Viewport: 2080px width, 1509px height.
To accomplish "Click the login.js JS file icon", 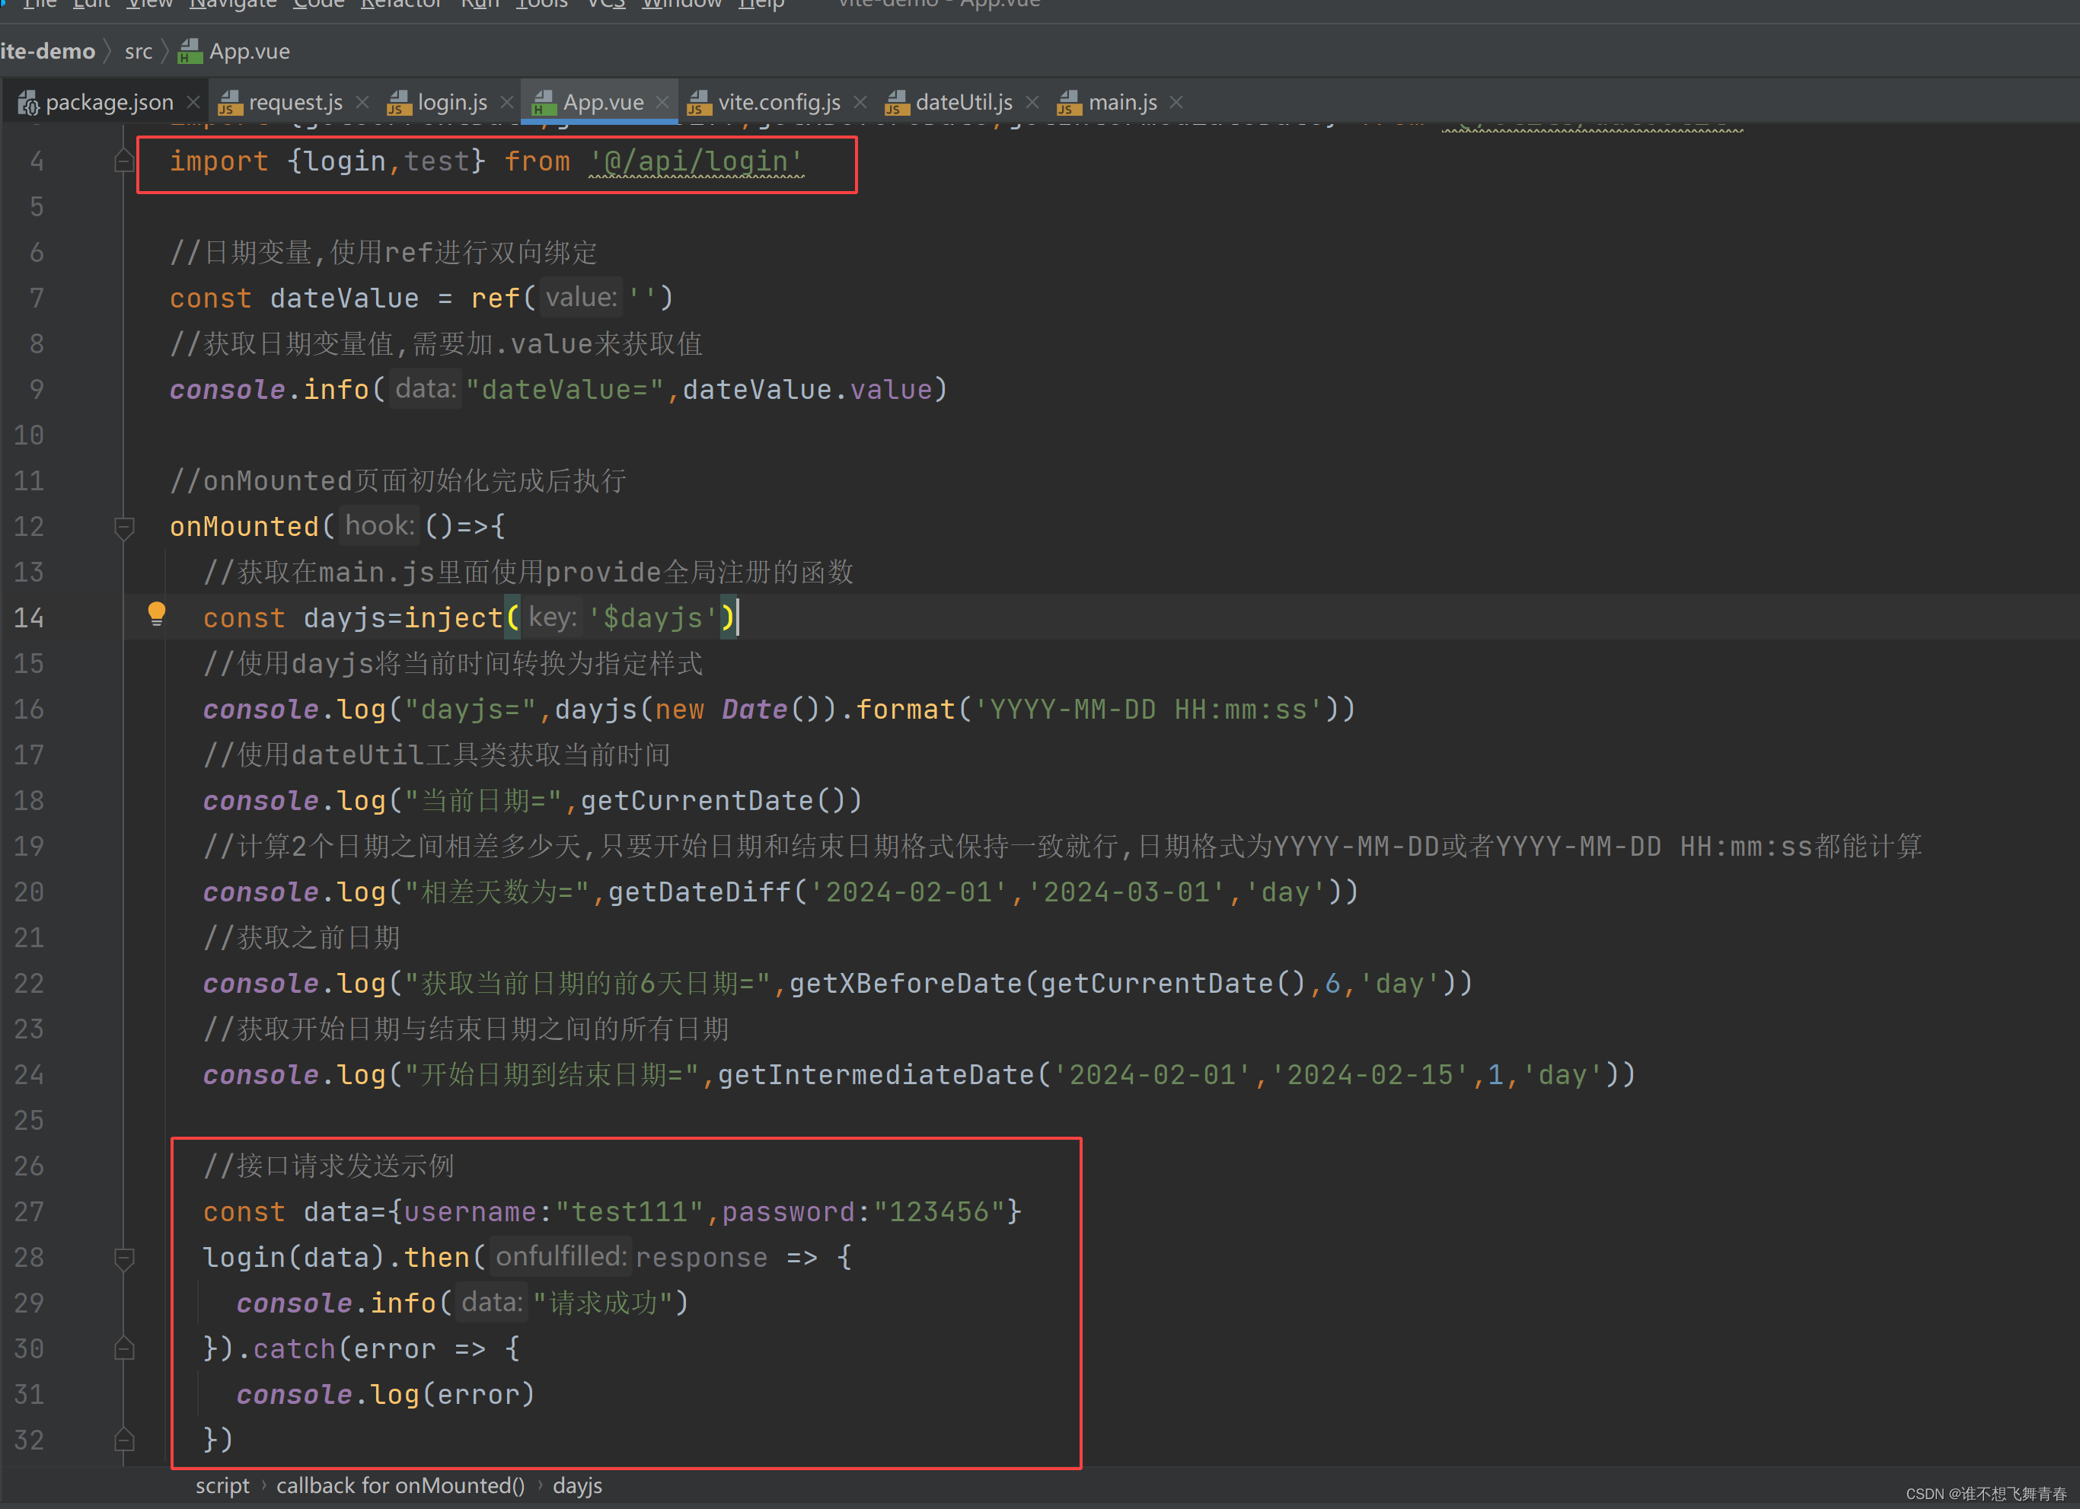I will 399,103.
